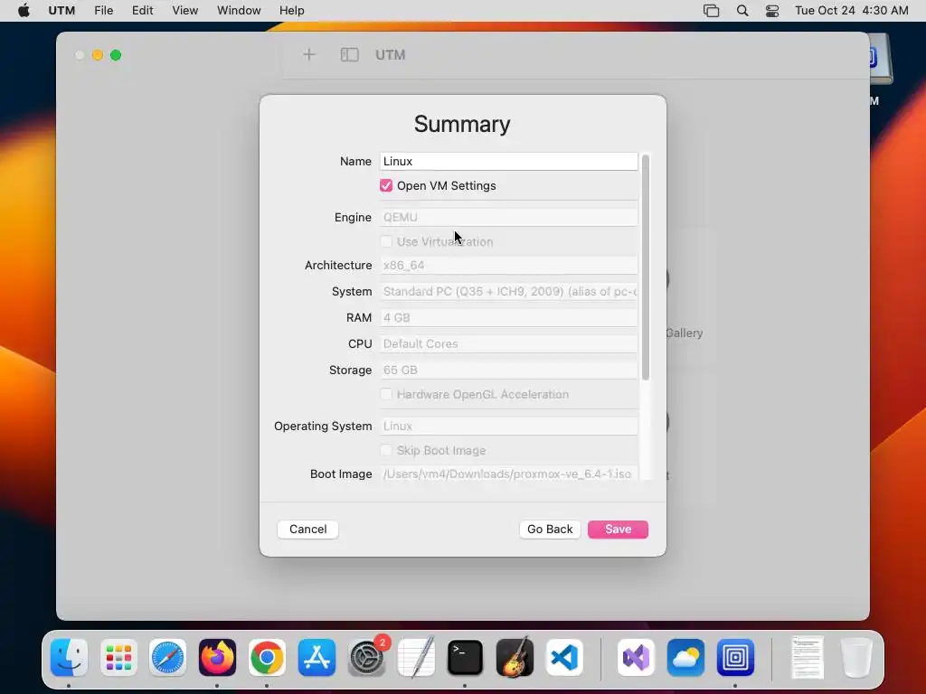Launch Safari from the dock
926x694 pixels.
coord(167,658)
